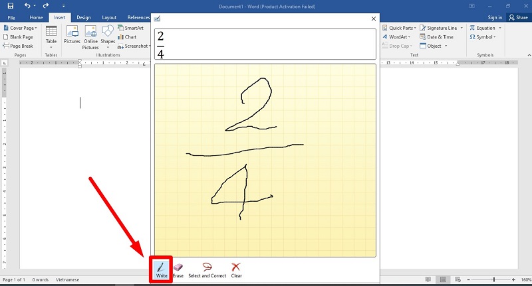Activate the Select and Correct tool
Viewport: 532px width, 286px height.
point(207,269)
